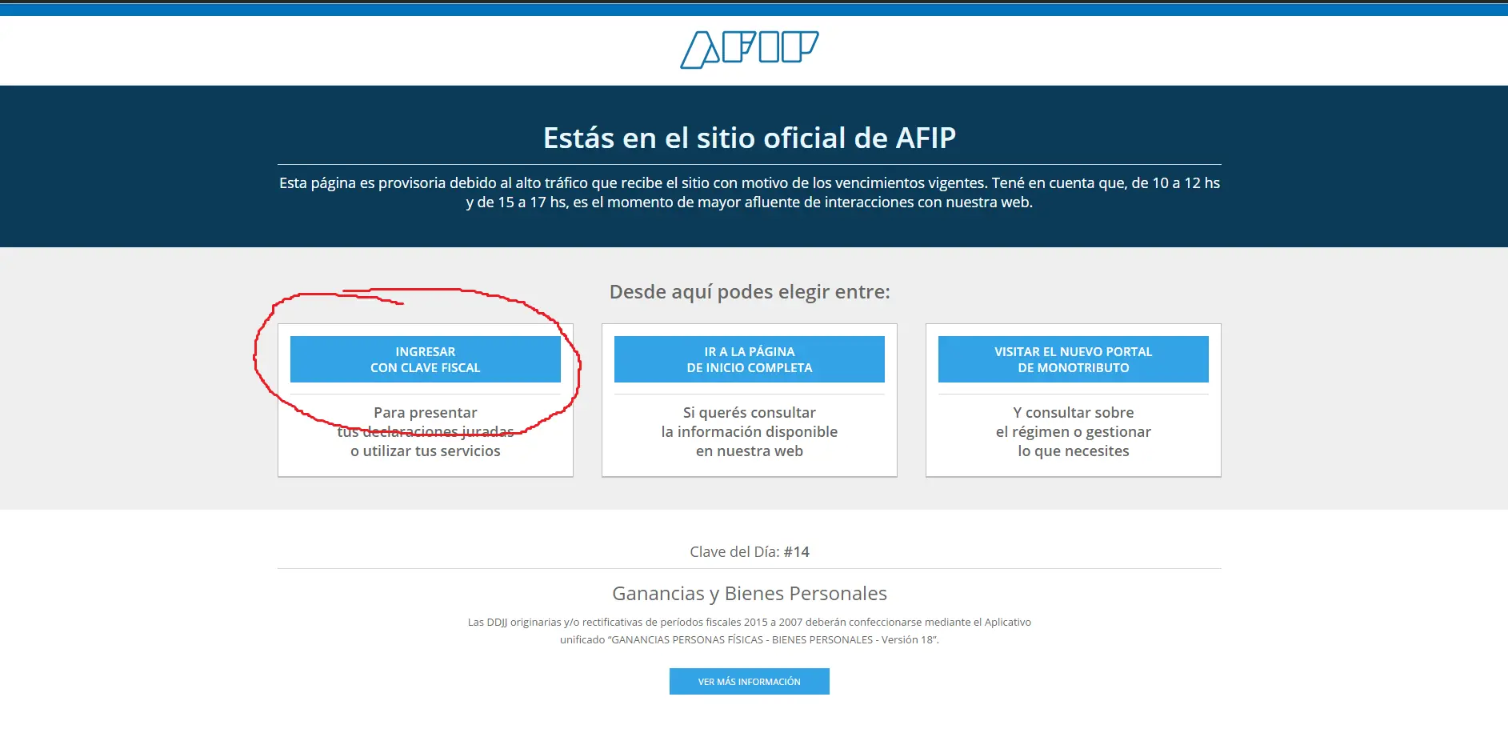Open Ir a la página de inicio completa
The width and height of the screenshot is (1508, 753).
(750, 359)
